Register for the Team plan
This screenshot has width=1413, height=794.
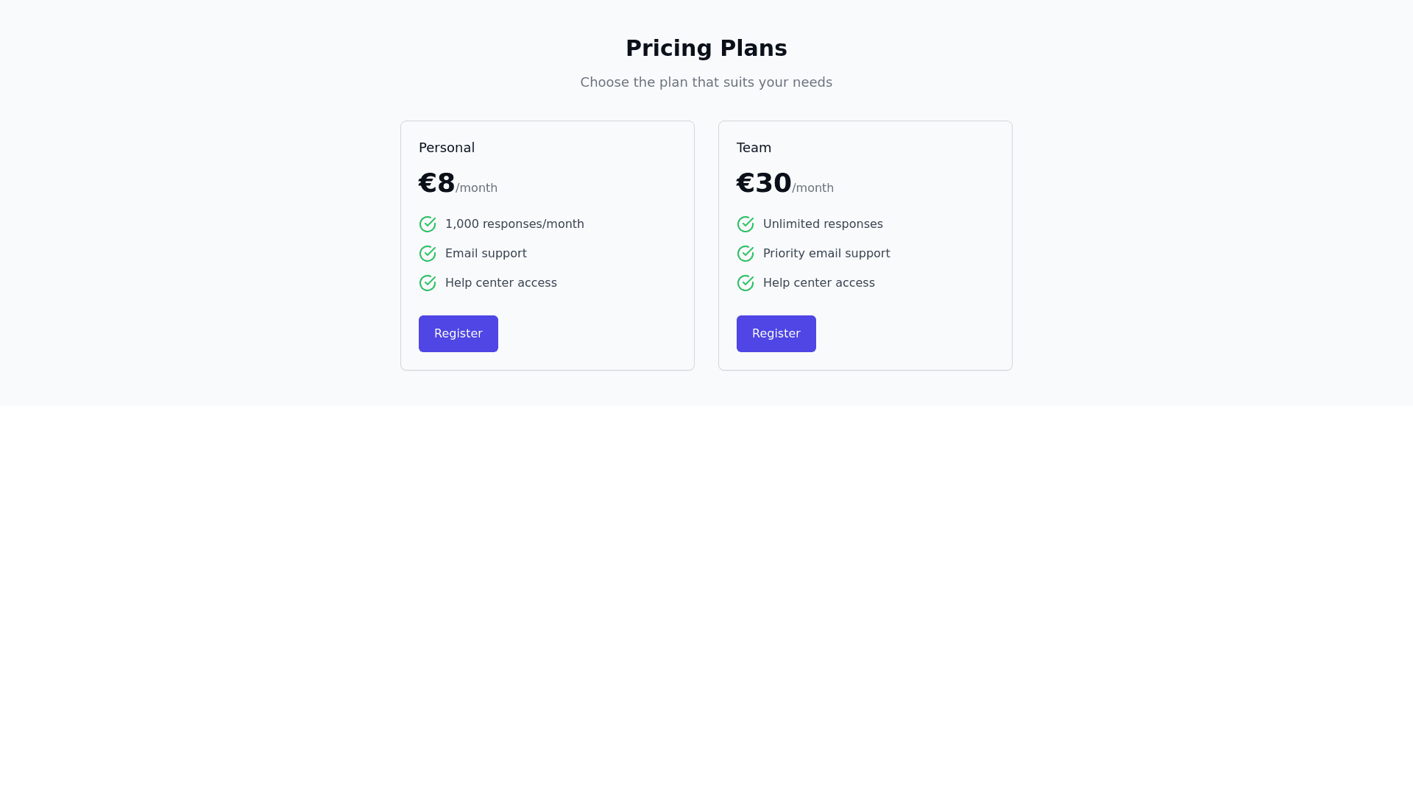pyautogui.click(x=776, y=334)
